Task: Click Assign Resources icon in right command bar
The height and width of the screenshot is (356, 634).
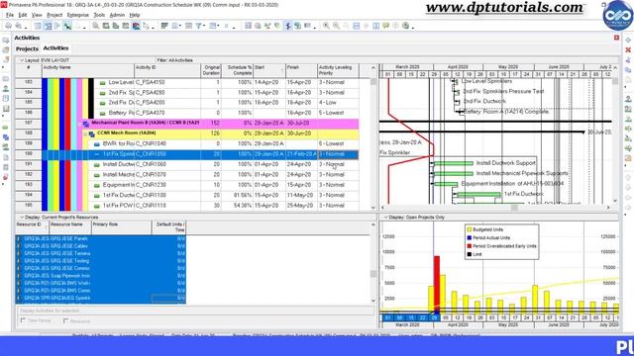Action: click(628, 99)
